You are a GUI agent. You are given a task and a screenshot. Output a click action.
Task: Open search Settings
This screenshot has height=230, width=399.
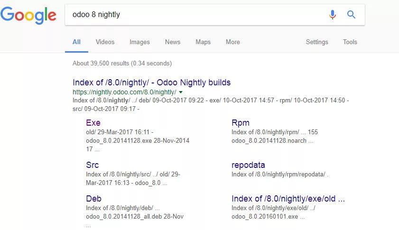(317, 42)
